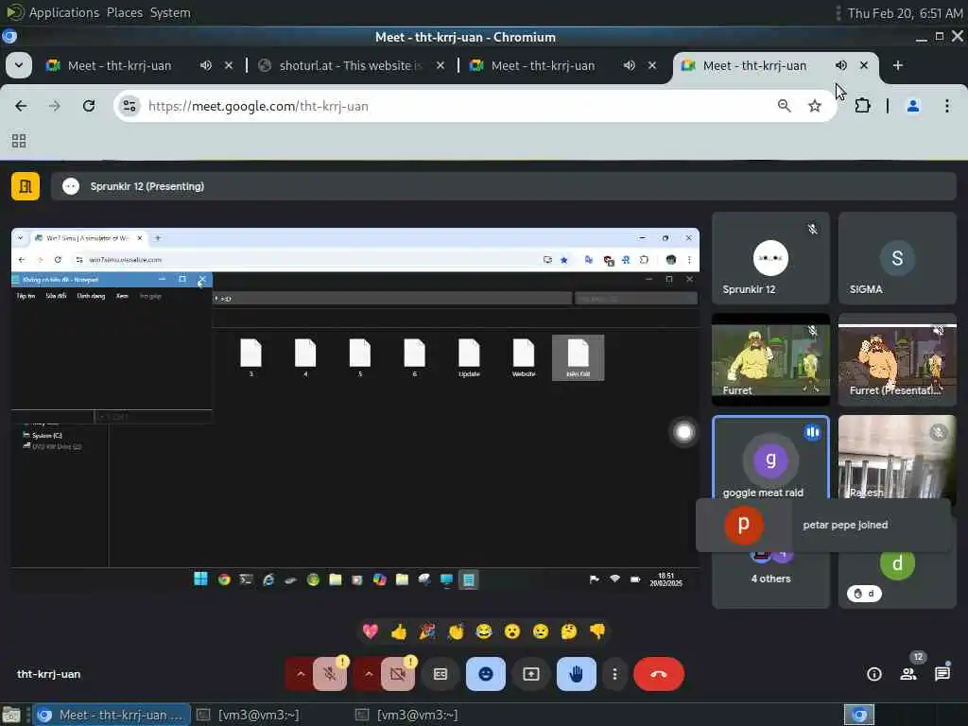Bookmark this page with the star
Viewport: 968px width, 726px height.
click(815, 106)
